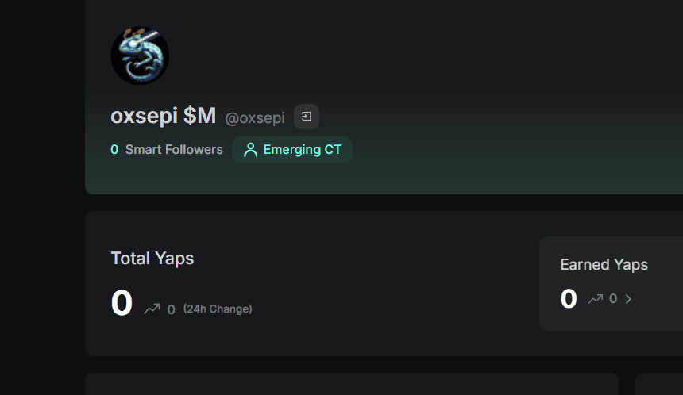This screenshot has width=683, height=395.
Task: Click the trend arrow icon under Total Yaps
Action: (152, 309)
